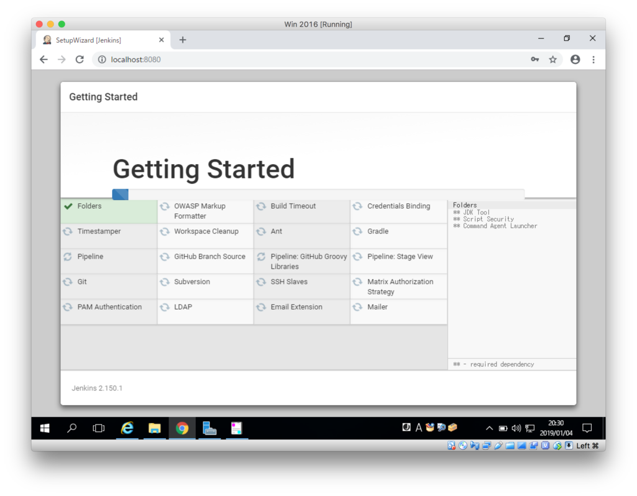Click the plugin installation progress bar

318,195
